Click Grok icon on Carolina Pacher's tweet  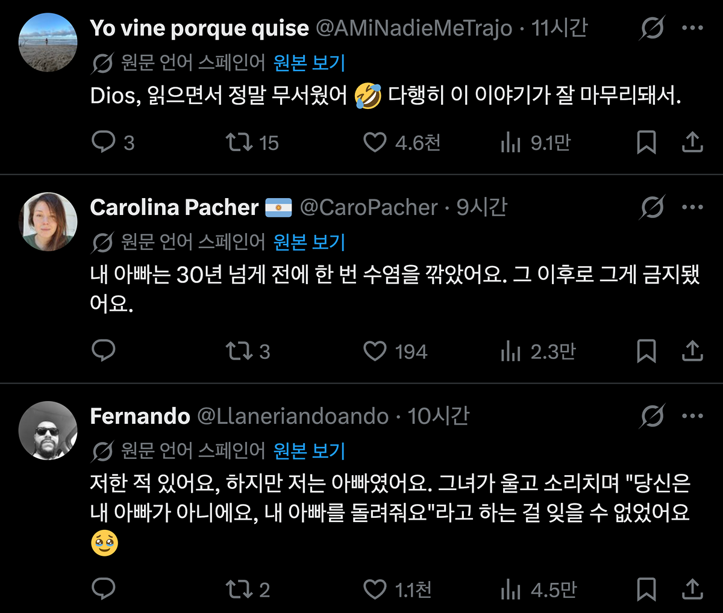(x=653, y=208)
